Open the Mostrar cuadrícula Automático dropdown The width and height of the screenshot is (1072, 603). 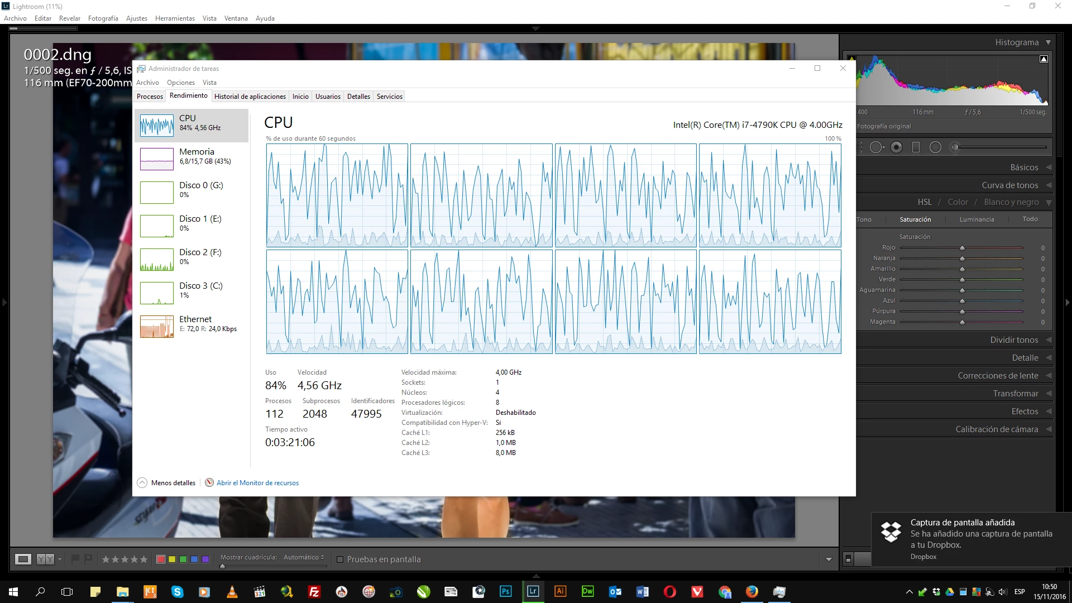303,557
